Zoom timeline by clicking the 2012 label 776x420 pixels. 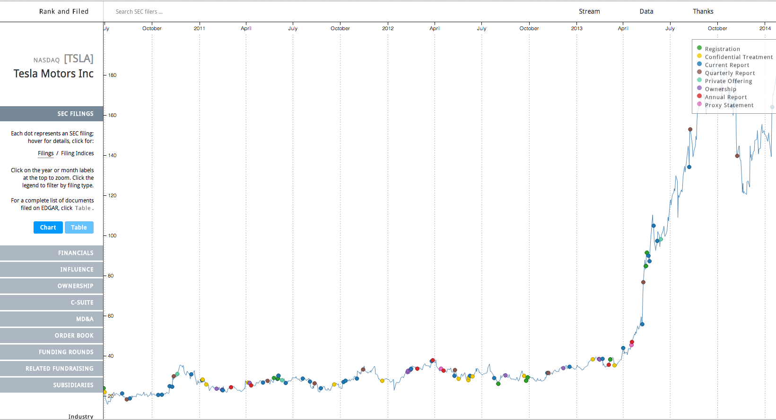(388, 28)
